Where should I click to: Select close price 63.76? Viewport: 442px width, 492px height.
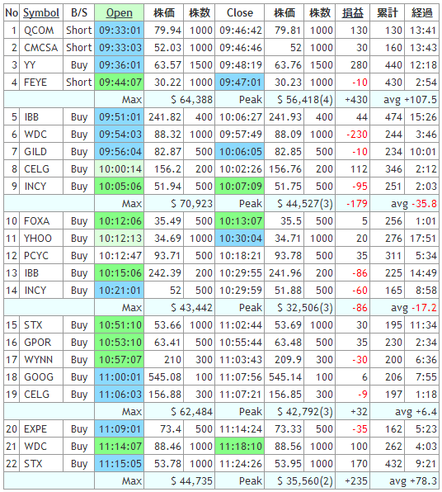[x=284, y=65]
